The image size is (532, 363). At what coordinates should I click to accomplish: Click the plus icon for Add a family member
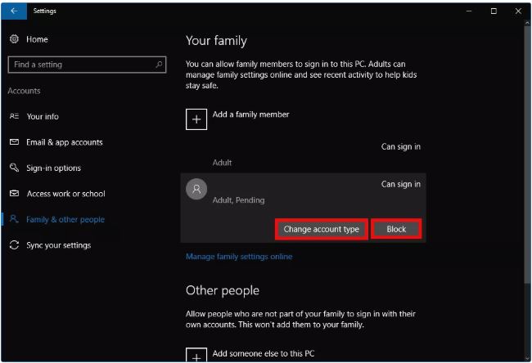pos(196,119)
